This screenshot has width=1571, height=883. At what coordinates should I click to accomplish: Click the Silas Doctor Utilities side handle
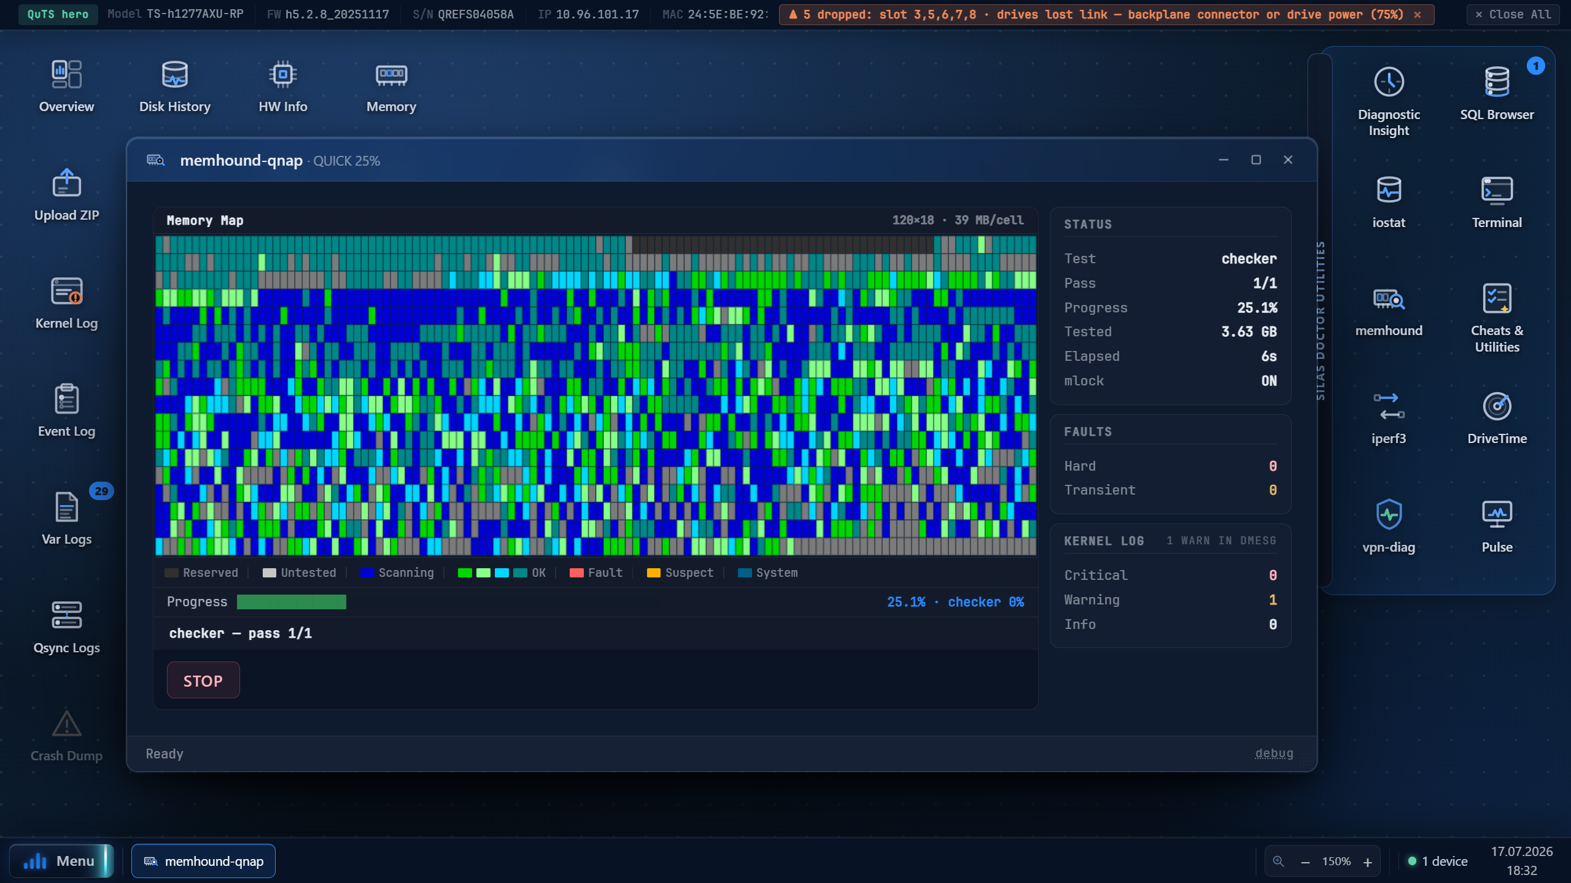tap(1321, 320)
